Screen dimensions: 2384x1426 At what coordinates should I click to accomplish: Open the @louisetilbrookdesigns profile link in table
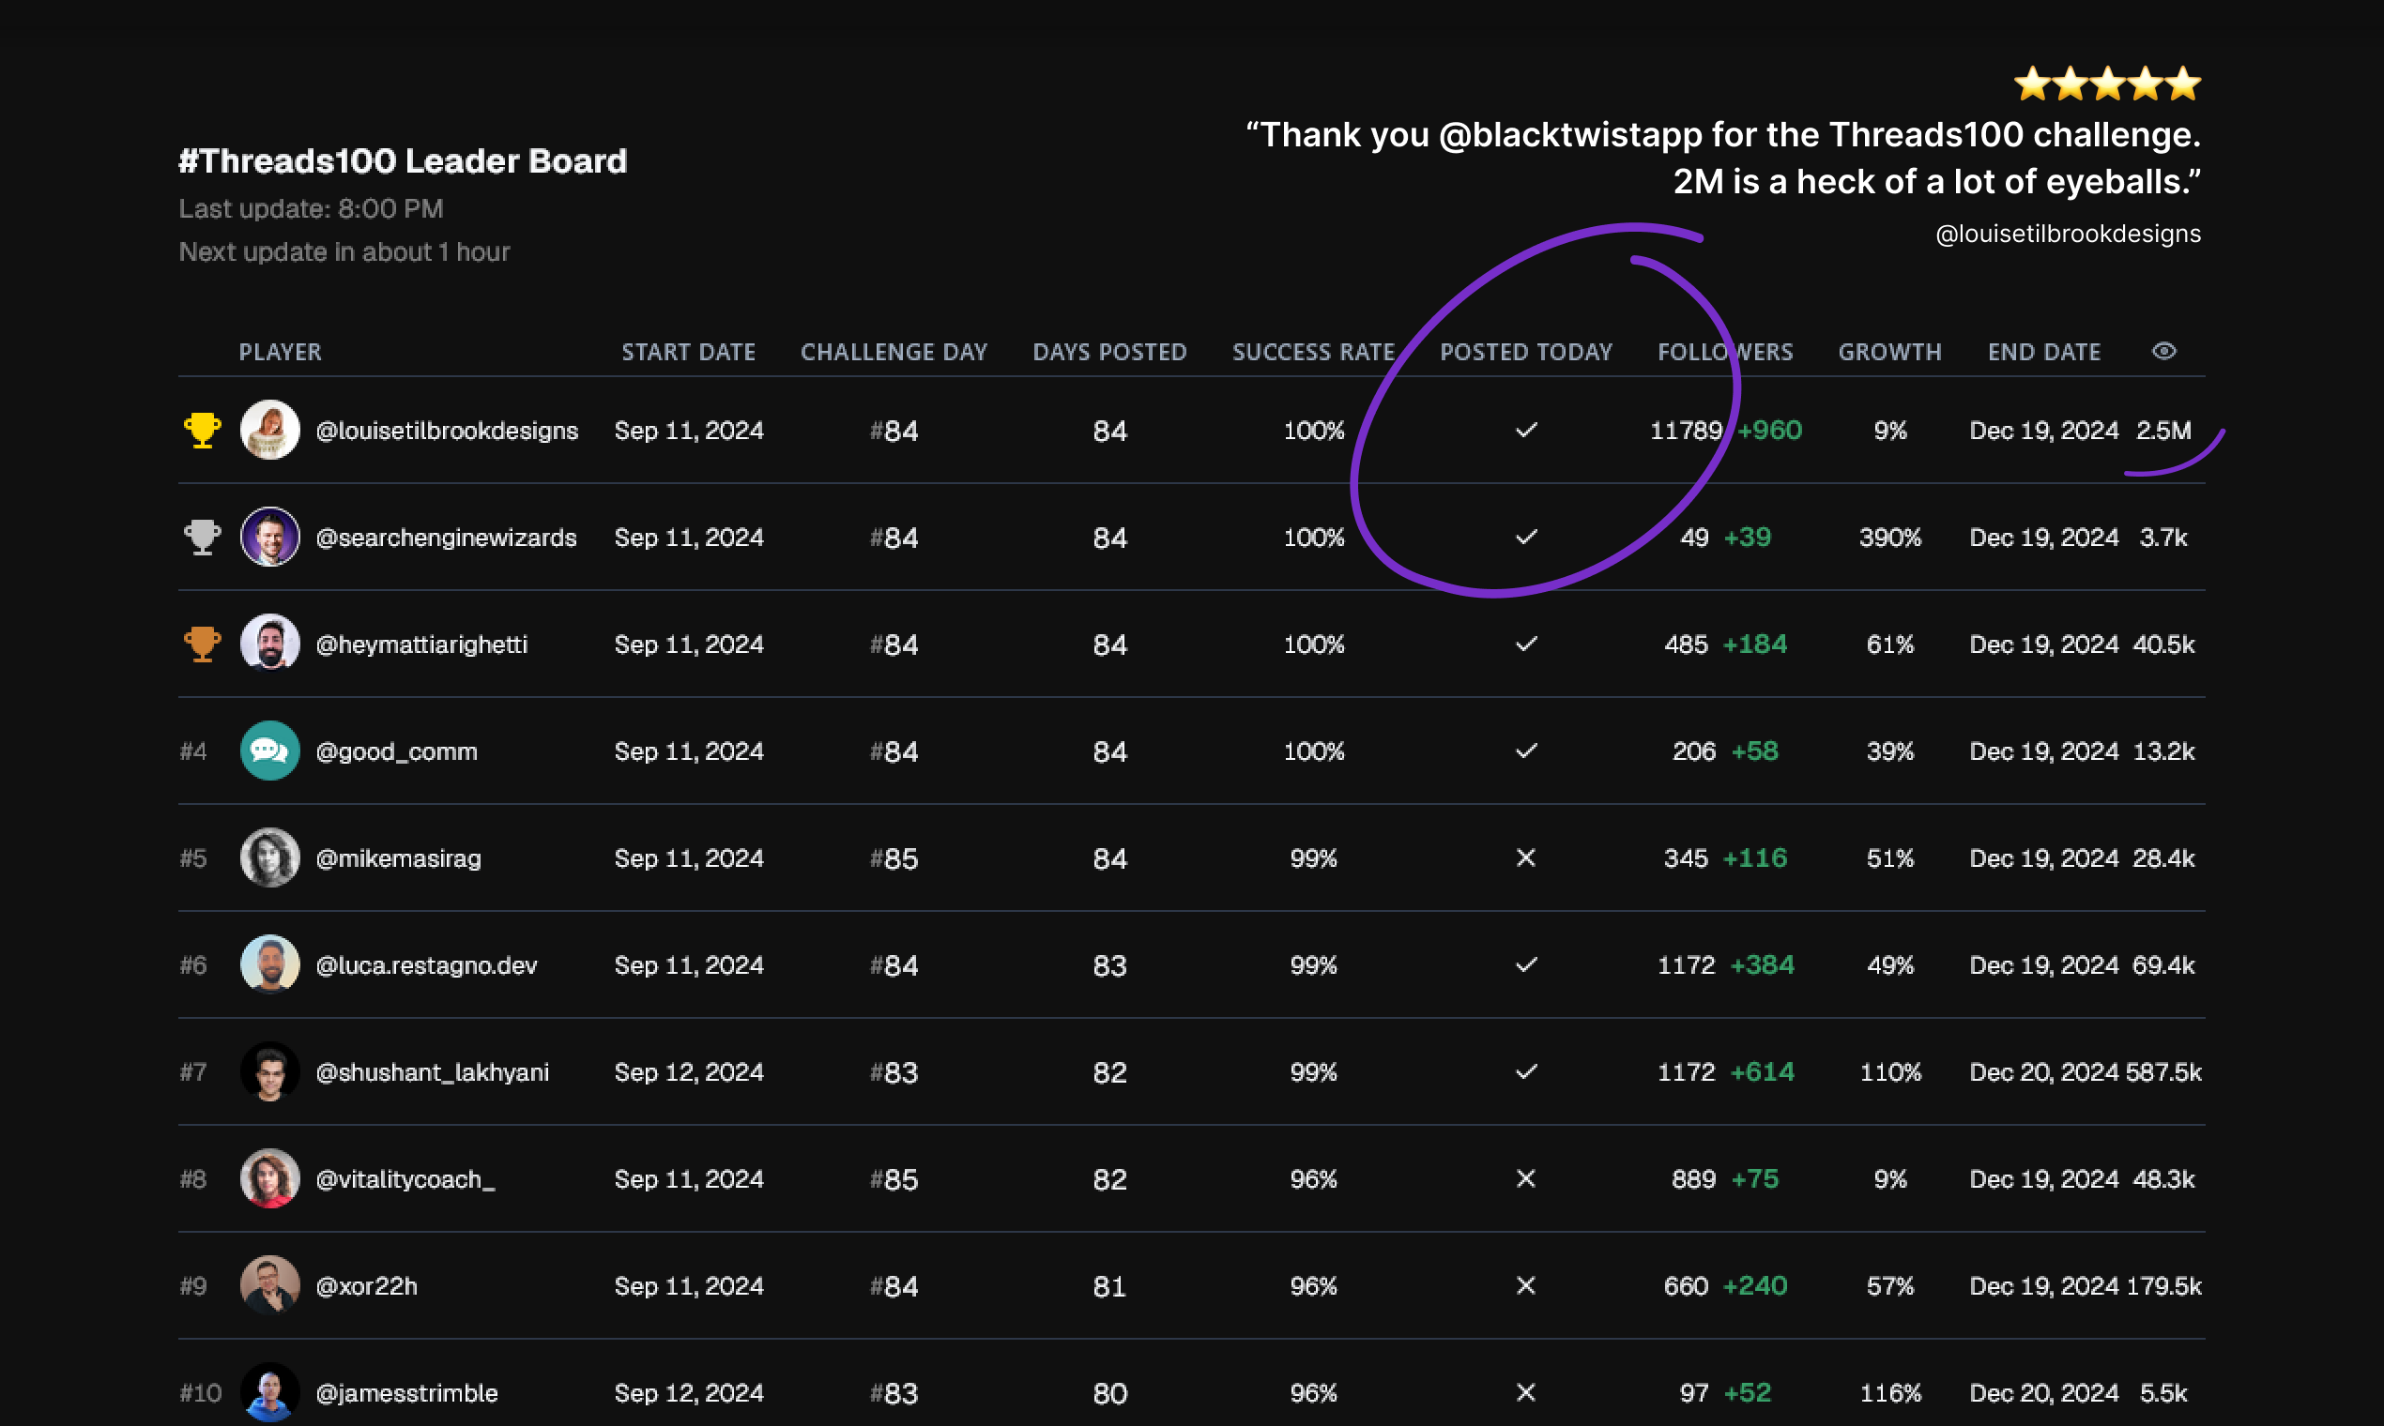[447, 431]
